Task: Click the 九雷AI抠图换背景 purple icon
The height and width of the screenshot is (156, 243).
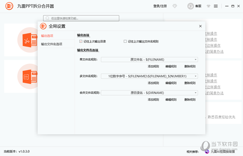Action: pos(207,152)
